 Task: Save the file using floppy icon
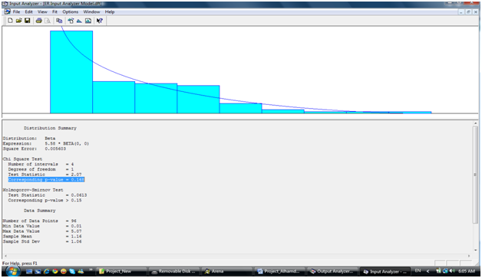(x=28, y=21)
